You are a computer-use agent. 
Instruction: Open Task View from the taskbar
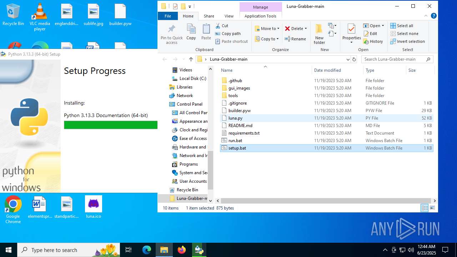pos(129,250)
